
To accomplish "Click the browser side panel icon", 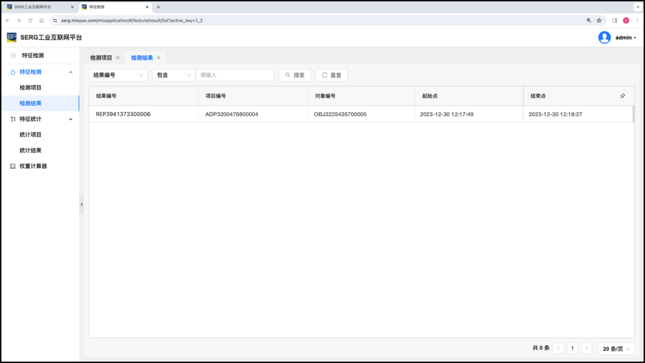I will [614, 20].
